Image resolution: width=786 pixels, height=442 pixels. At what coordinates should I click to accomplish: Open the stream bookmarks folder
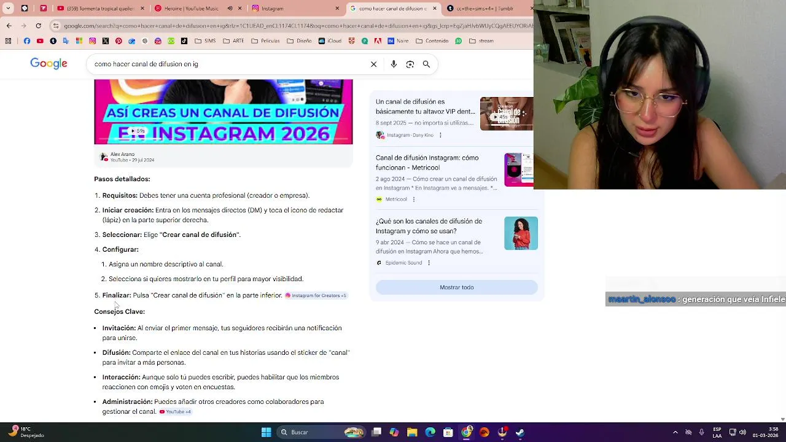tap(481, 41)
